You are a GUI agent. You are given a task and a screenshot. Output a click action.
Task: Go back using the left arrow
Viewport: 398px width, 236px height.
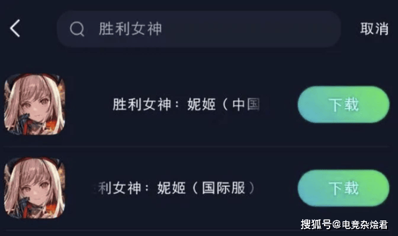[15, 29]
